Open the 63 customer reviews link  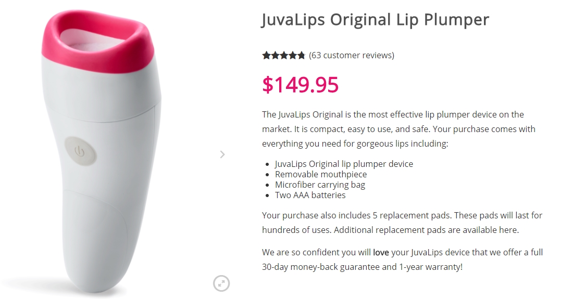tap(352, 55)
